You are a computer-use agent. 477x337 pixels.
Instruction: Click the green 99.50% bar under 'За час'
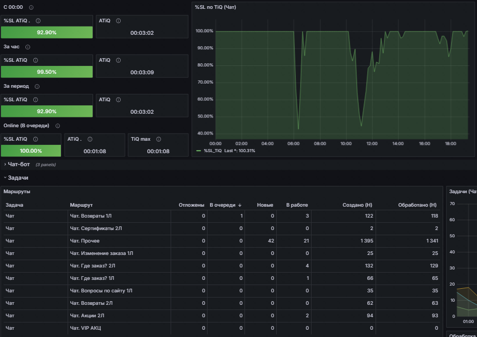click(47, 72)
